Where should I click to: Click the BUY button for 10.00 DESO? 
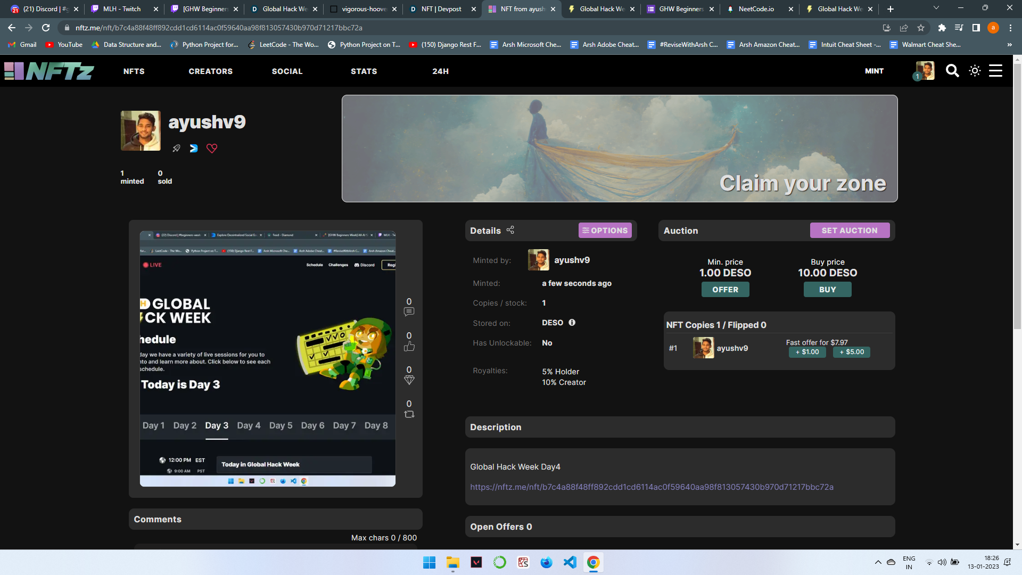[827, 290]
